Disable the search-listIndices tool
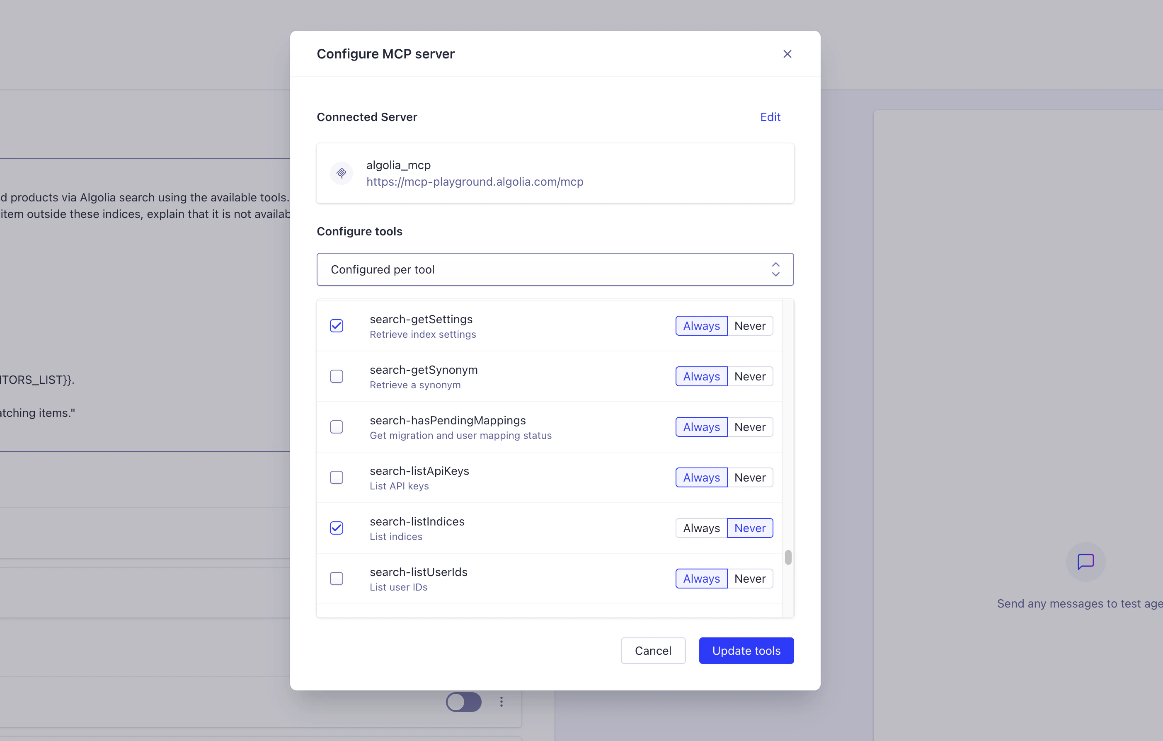This screenshot has height=741, width=1163. click(336, 528)
